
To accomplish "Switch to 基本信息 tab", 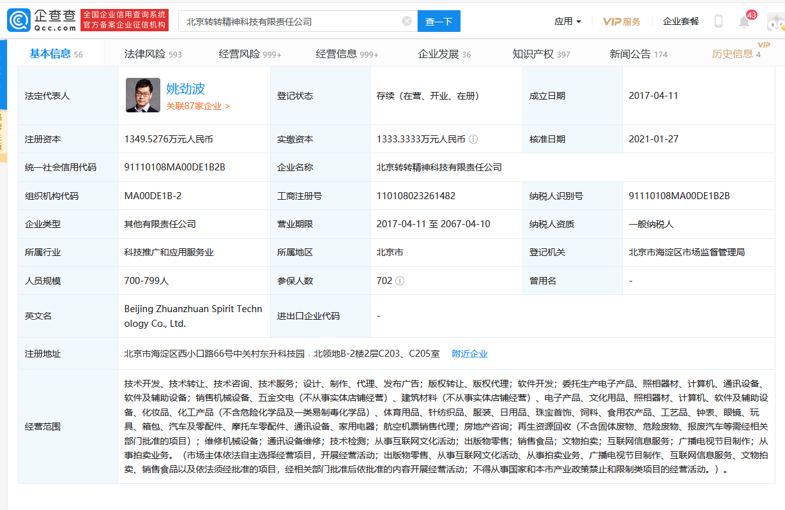I will click(x=56, y=54).
